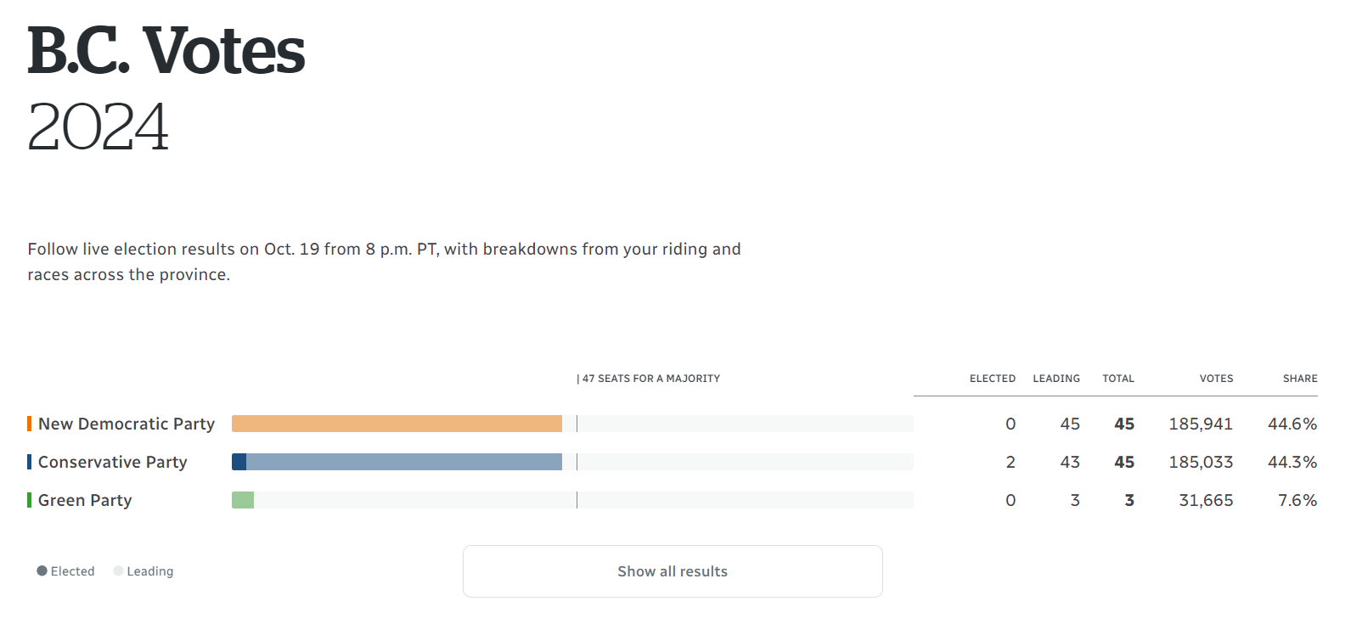
Task: Select the New Democratic Party label
Action: coord(127,424)
